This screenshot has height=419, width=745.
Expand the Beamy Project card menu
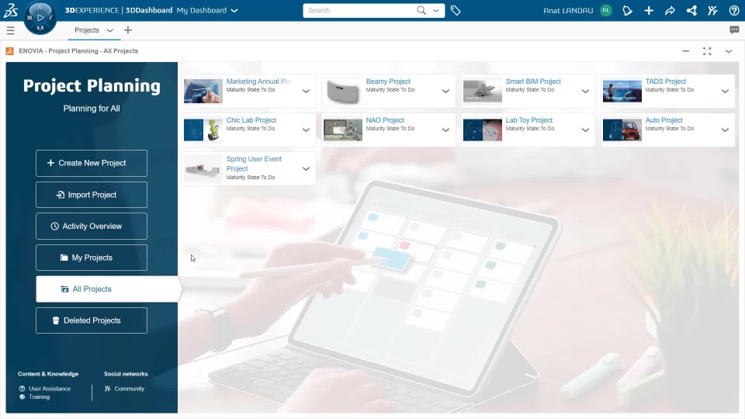click(445, 91)
